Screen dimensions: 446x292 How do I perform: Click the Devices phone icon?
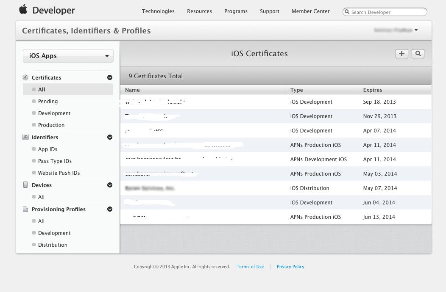(25, 185)
